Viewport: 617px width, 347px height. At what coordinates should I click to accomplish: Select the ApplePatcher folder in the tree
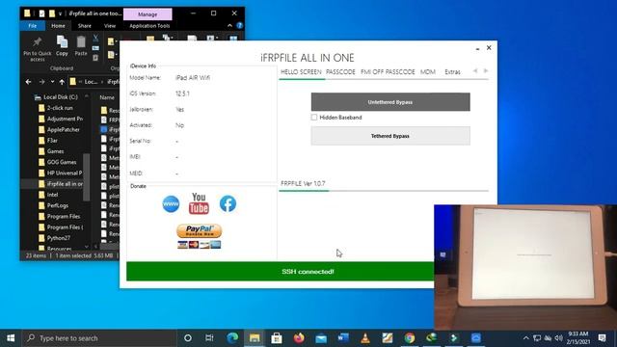click(63, 129)
